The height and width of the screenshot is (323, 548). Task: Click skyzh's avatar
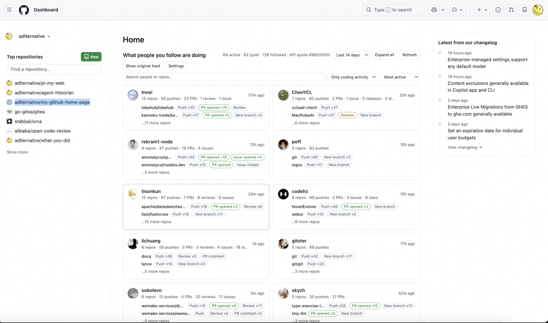[x=283, y=293]
